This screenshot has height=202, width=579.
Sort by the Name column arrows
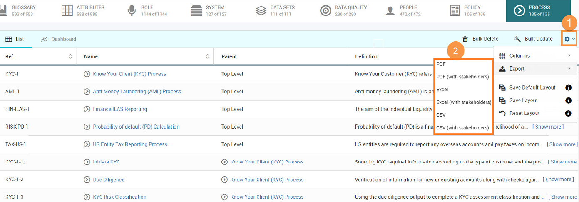tap(207, 56)
